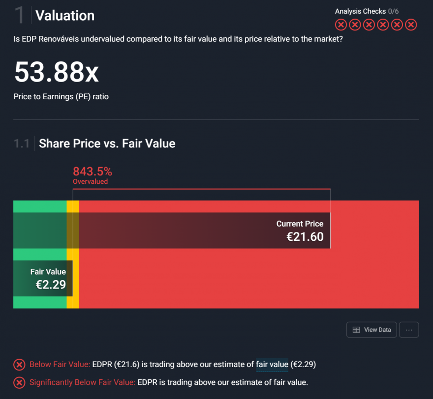Click the Share Price vs. Fair Value heading

[107, 143]
